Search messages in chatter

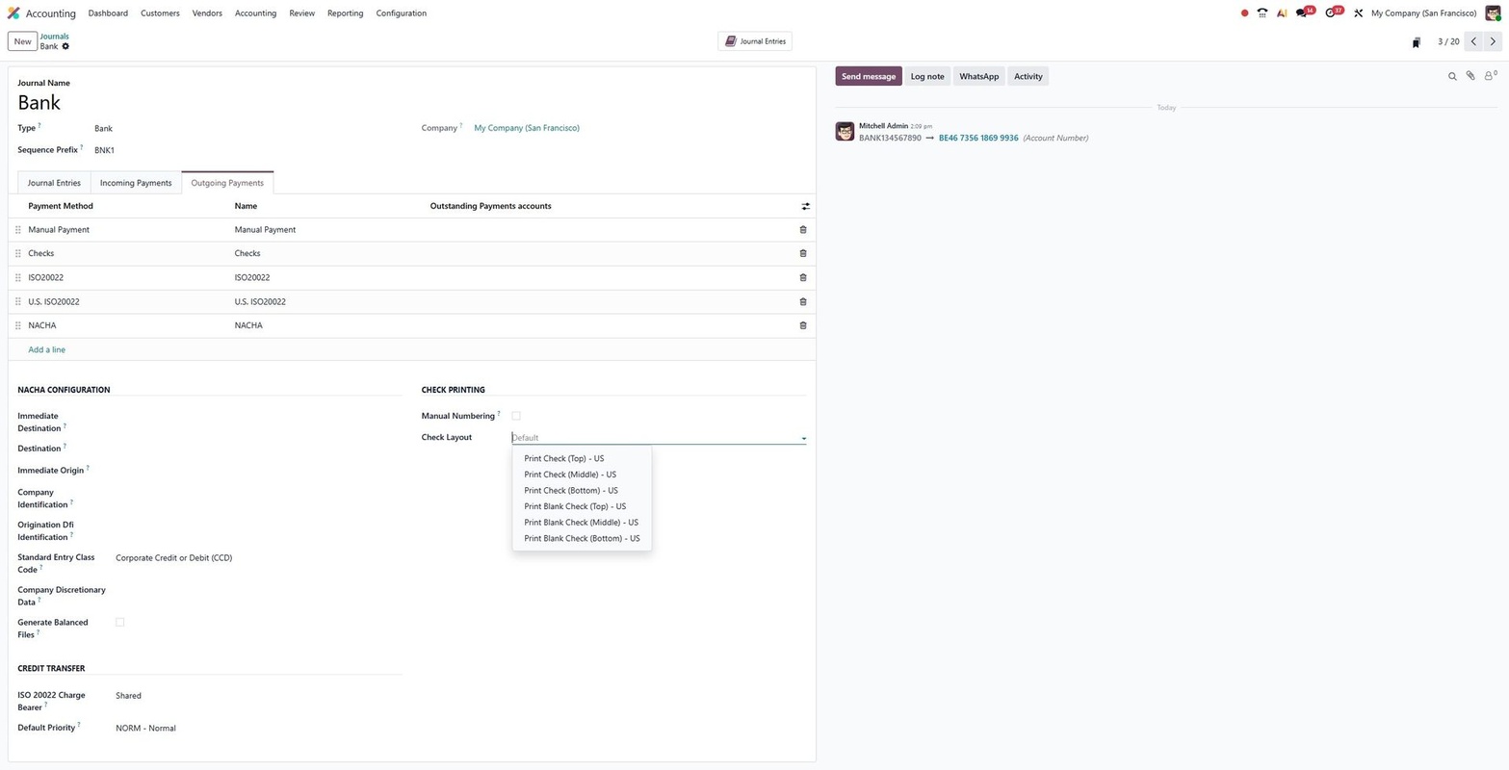tap(1452, 76)
